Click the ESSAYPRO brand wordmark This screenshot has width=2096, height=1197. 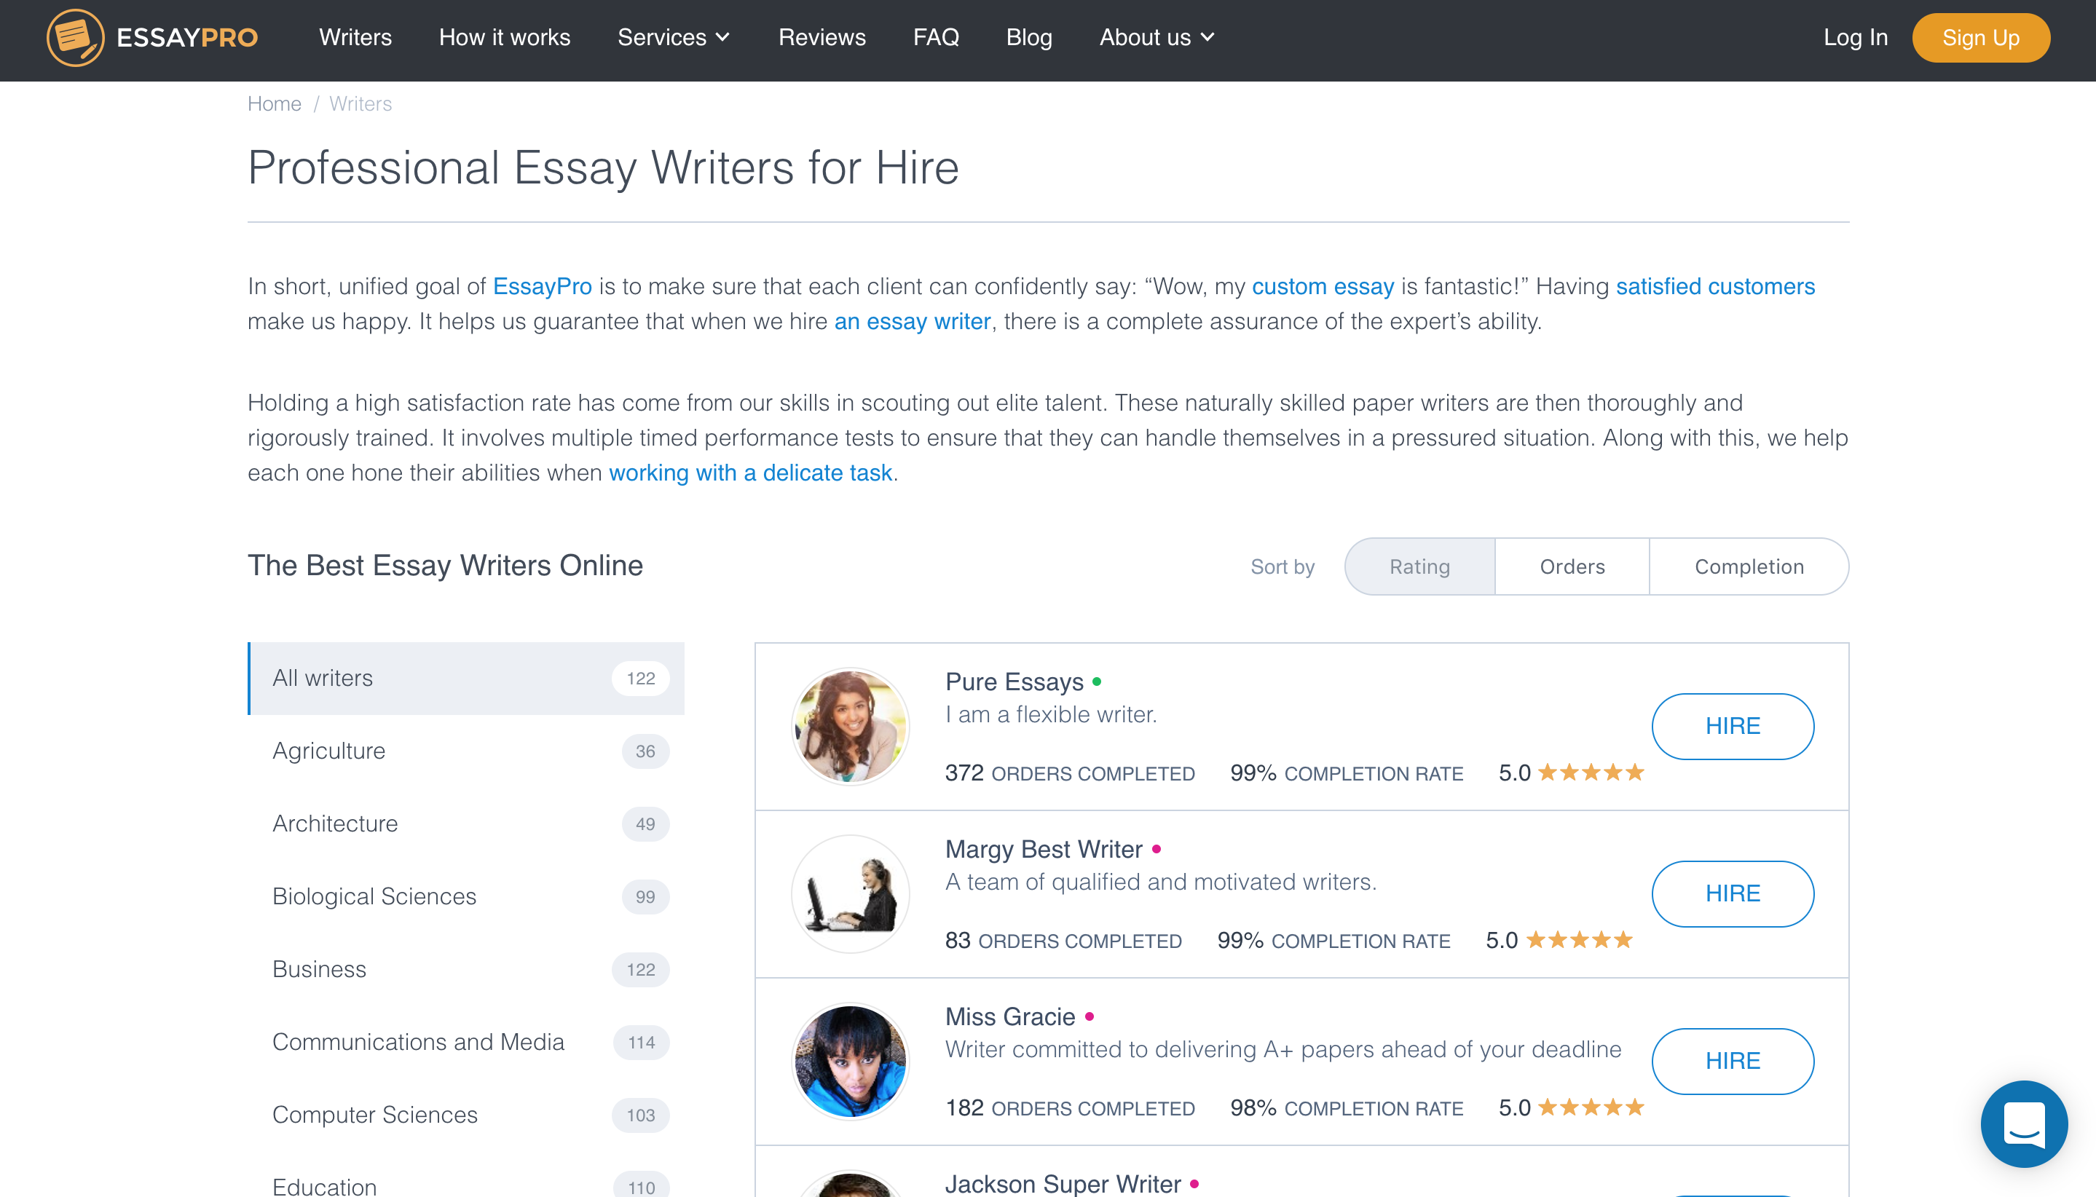[x=187, y=38]
